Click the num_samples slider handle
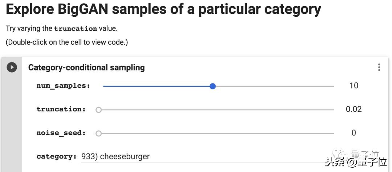The image size is (392, 172). [x=213, y=86]
